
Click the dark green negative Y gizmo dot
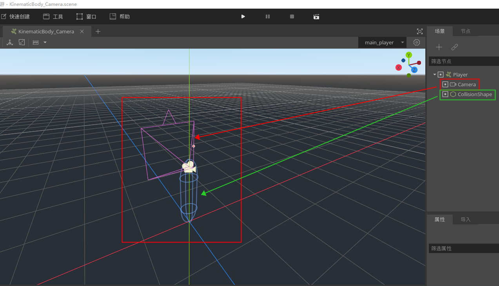point(409,75)
